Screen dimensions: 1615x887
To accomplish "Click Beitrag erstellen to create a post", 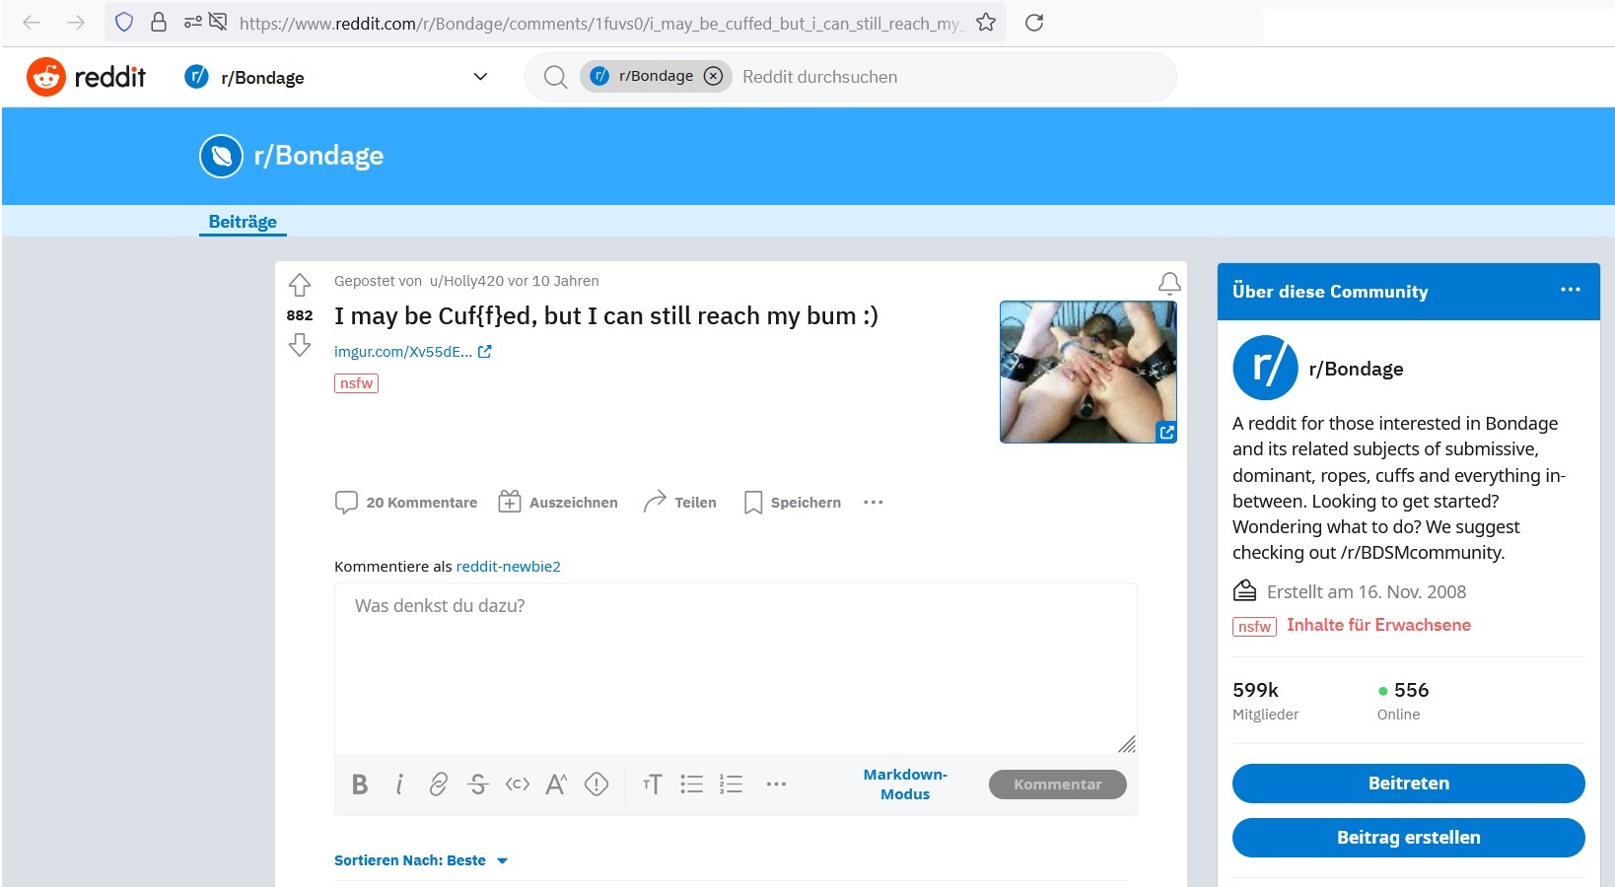I will [x=1408, y=838].
